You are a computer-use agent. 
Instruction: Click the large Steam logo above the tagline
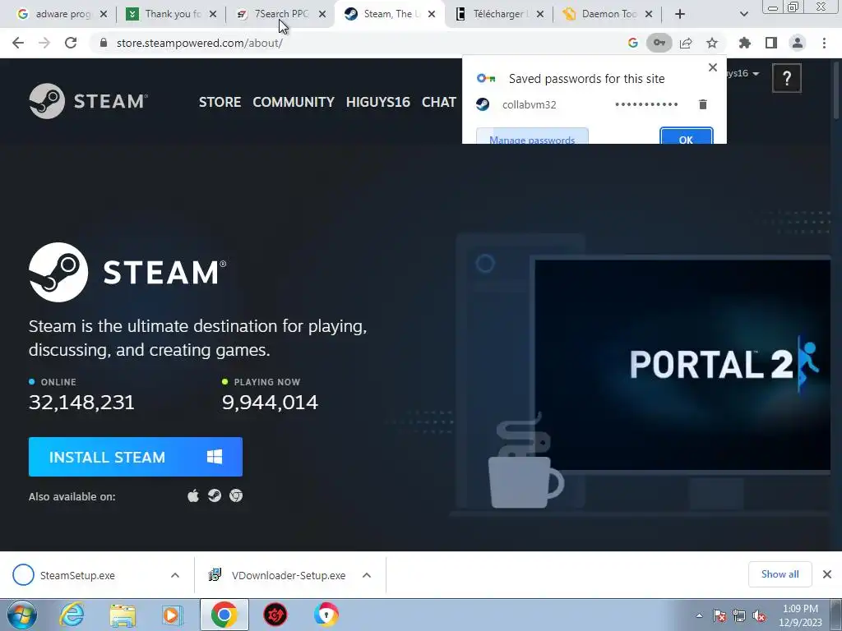pos(127,272)
